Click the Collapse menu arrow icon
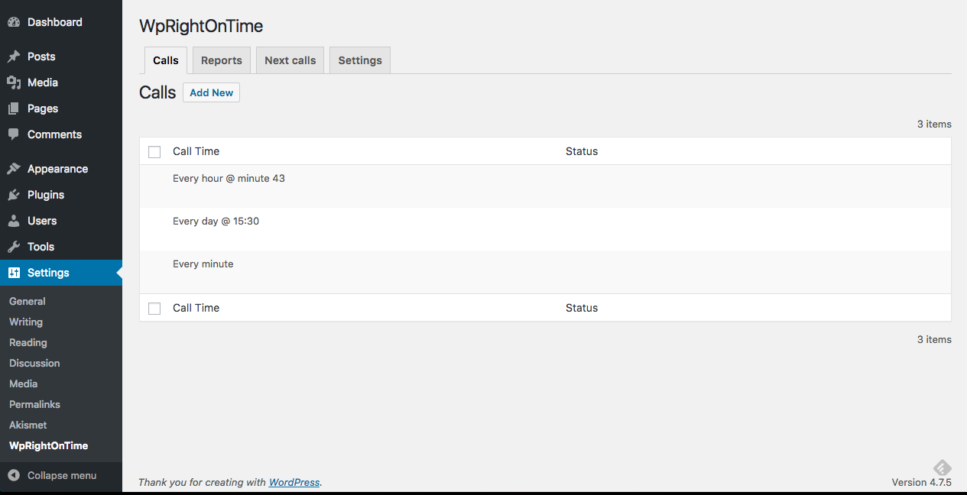967x495 pixels. [14, 475]
